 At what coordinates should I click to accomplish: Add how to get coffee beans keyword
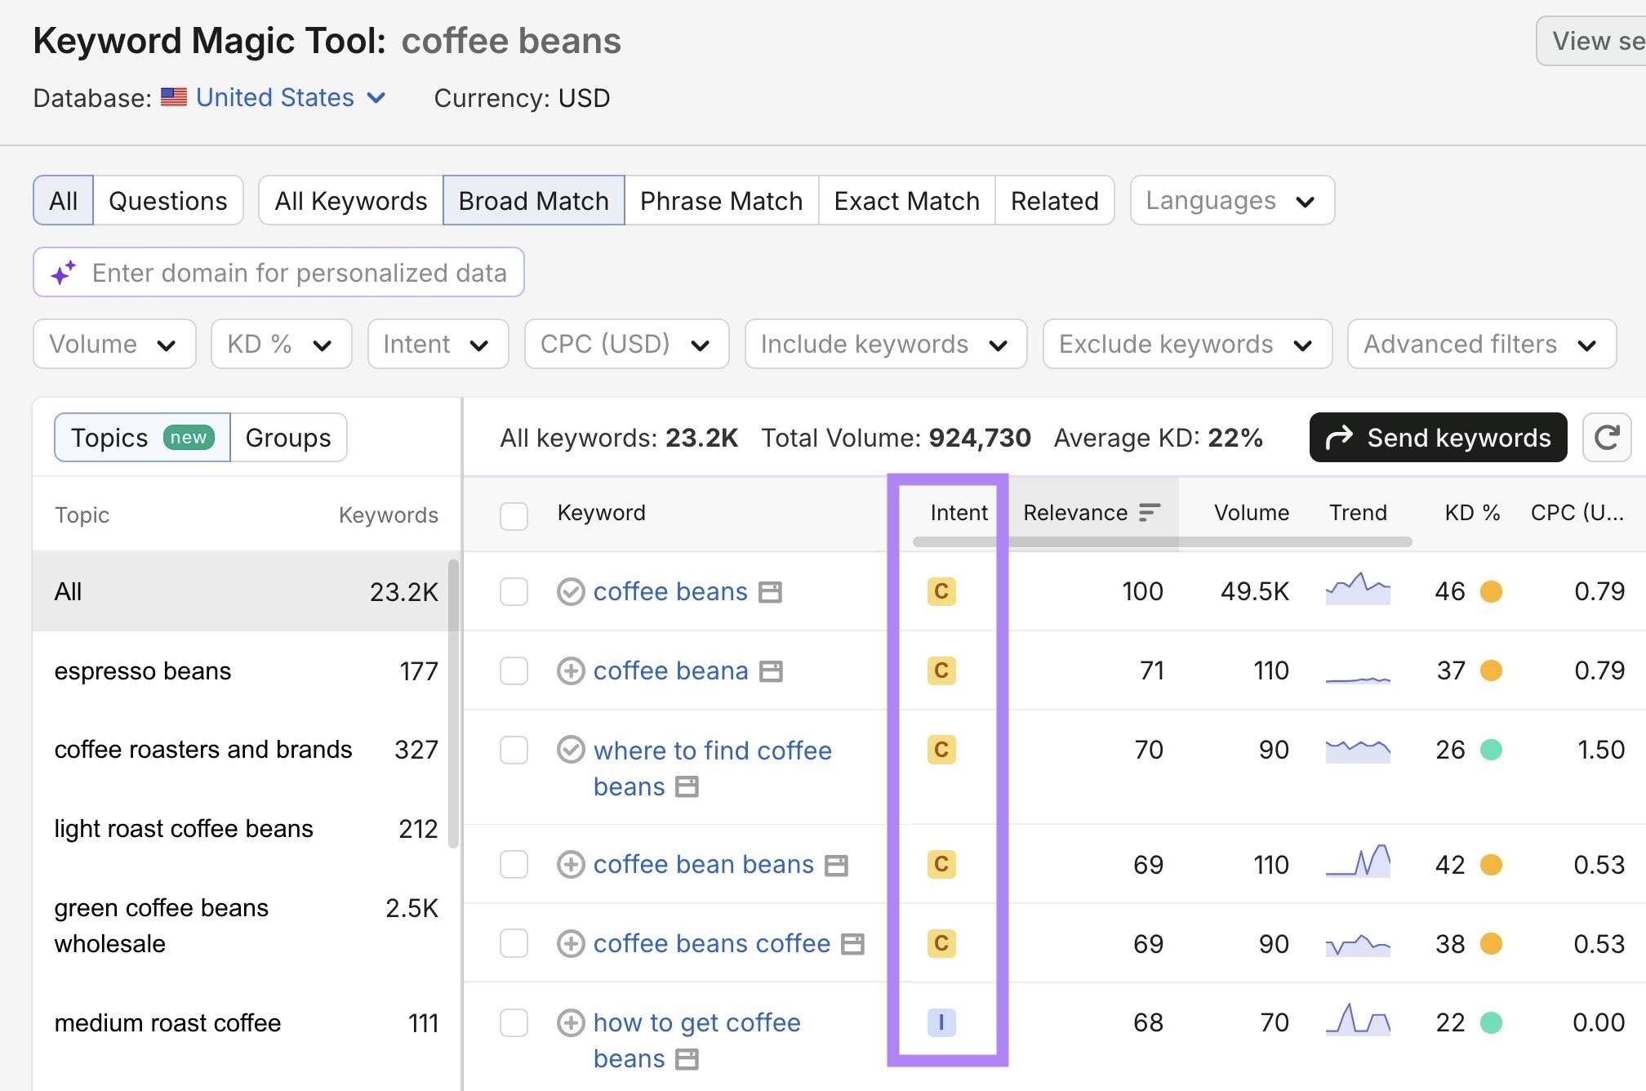pos(571,1022)
